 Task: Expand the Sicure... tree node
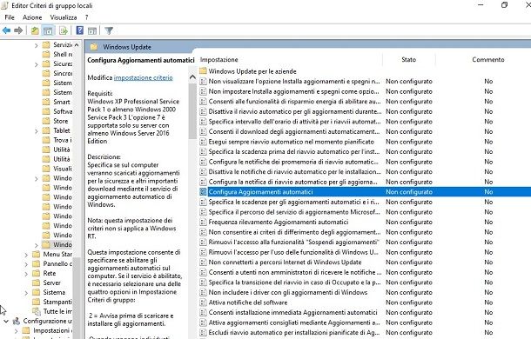point(37,64)
